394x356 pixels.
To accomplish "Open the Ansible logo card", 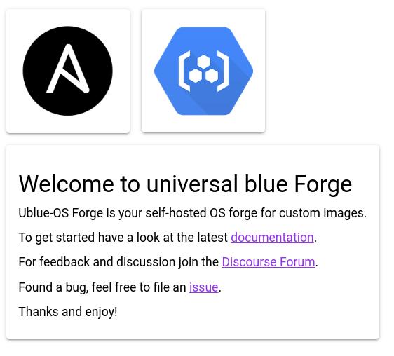I will (x=68, y=71).
